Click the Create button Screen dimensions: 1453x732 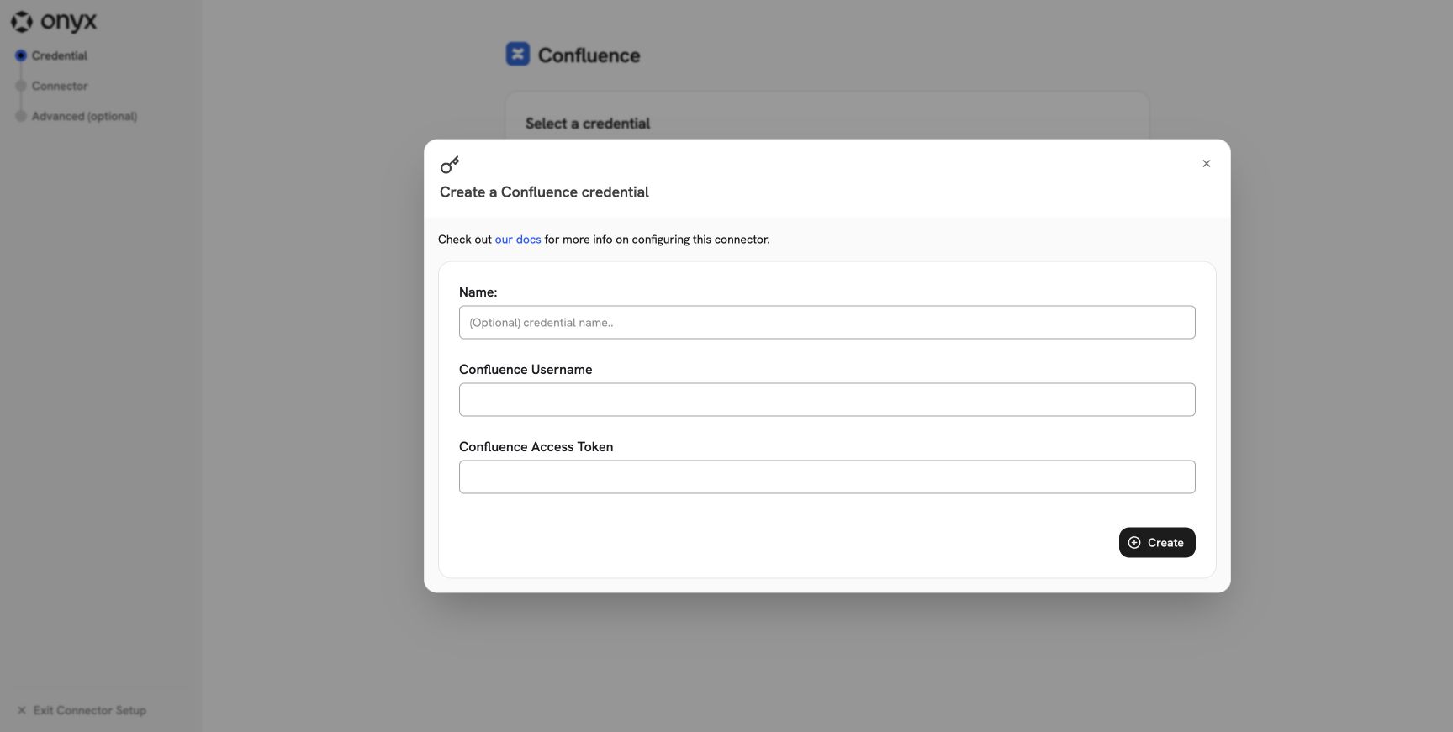(1156, 543)
